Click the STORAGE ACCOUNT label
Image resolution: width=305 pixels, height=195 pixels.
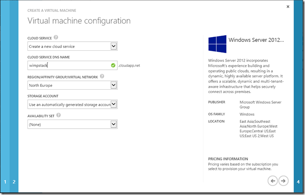(x=43, y=96)
